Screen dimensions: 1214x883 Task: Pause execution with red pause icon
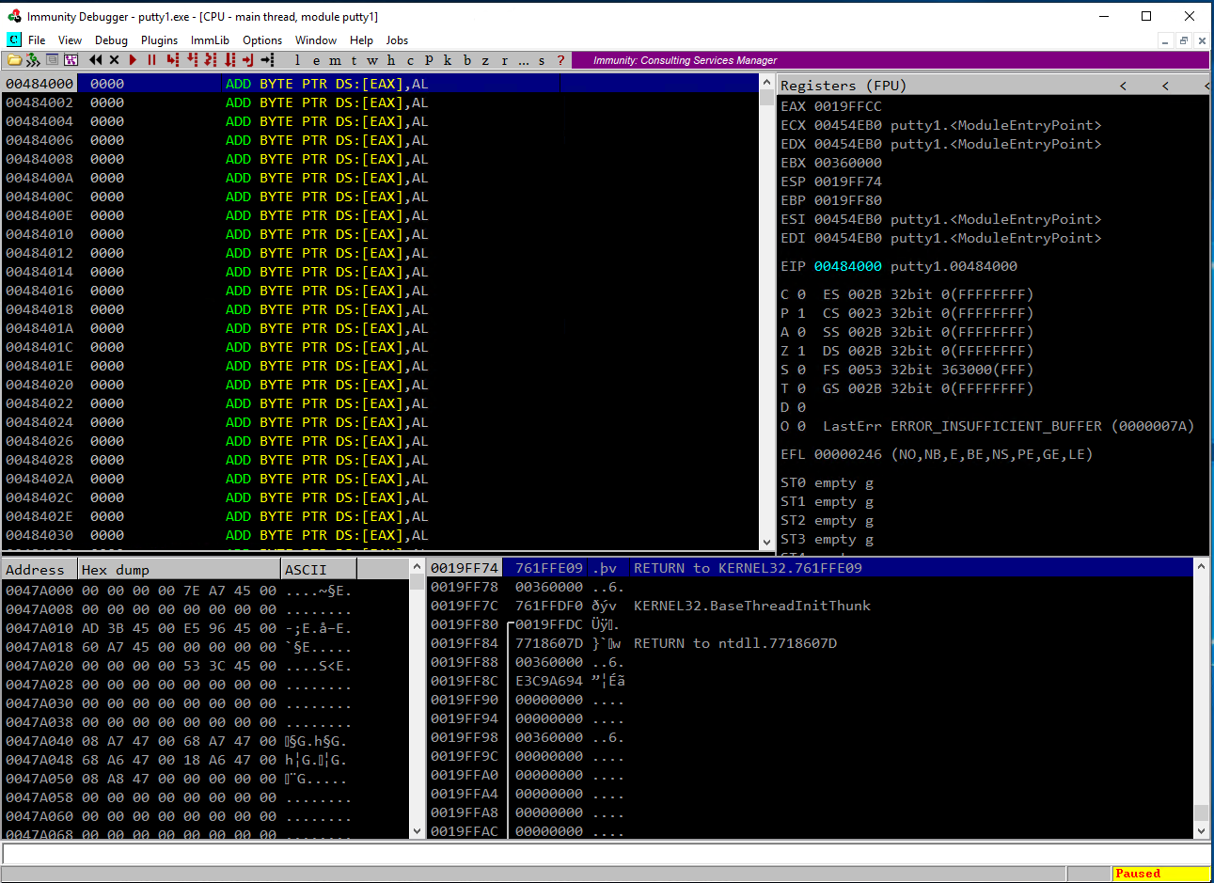coord(151,60)
